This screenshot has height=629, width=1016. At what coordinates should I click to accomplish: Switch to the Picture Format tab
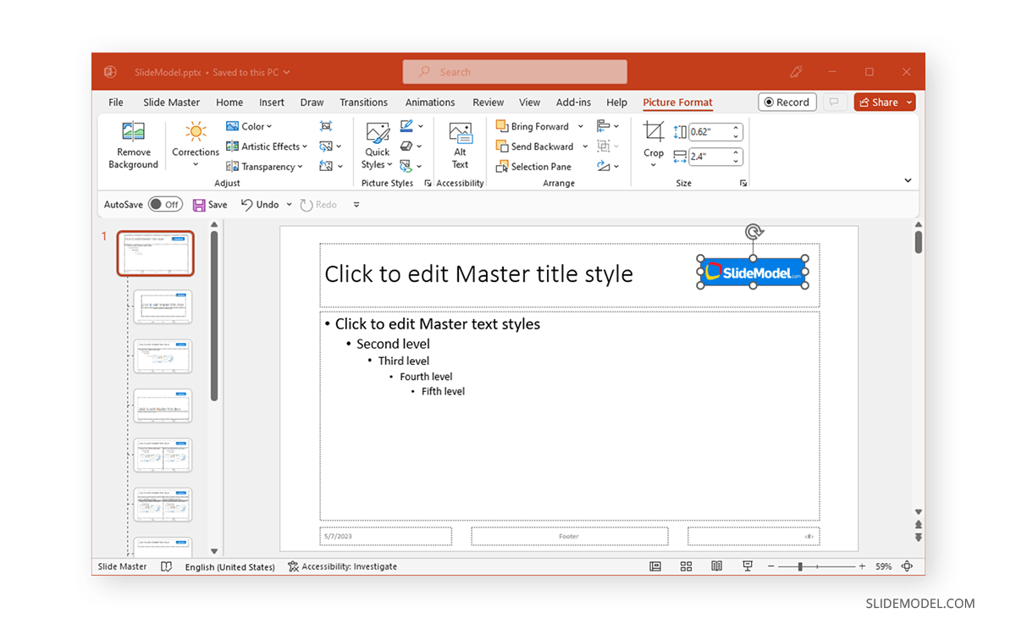[x=677, y=102]
